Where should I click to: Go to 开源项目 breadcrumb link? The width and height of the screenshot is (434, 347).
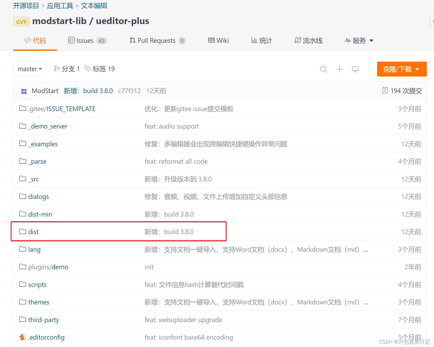pos(26,6)
